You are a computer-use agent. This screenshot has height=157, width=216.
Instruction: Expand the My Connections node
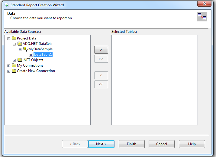pyautogui.click(x=8, y=66)
